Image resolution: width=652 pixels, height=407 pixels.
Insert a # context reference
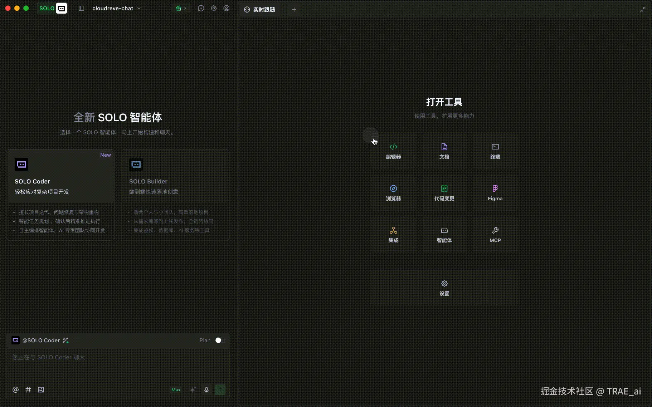coord(28,390)
